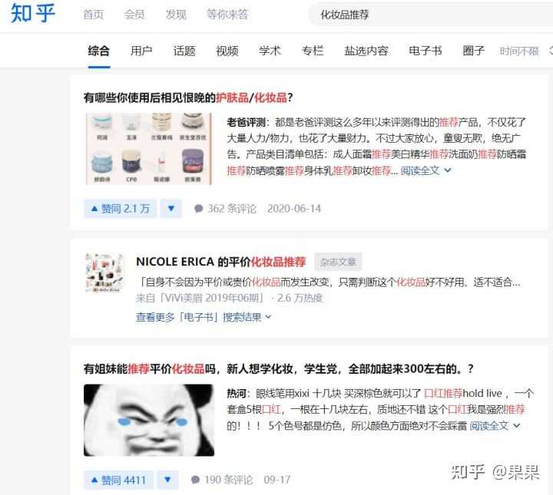553x495 pixels.
Task: Open the 362 条评论 comments
Action: point(225,209)
